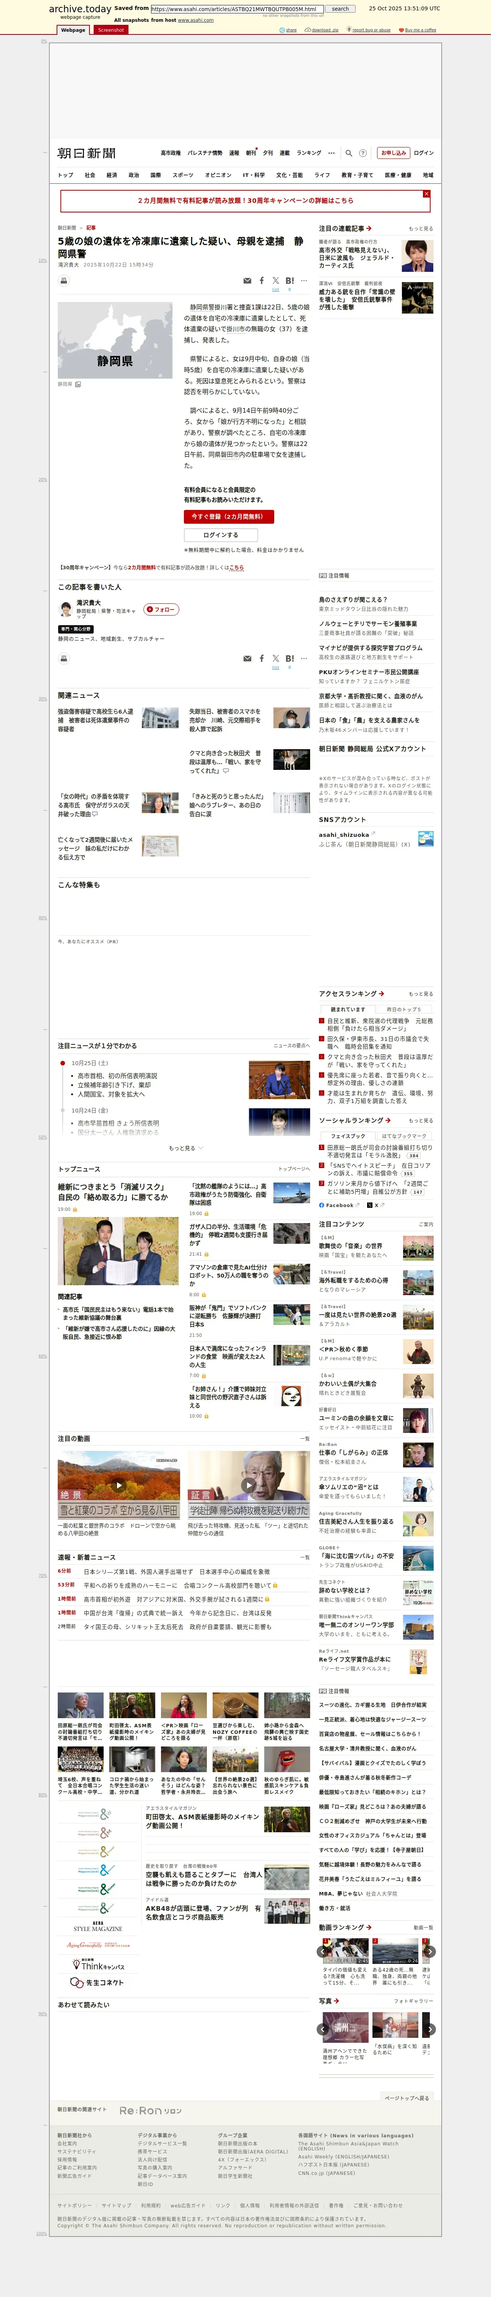The height and width of the screenshot is (2297, 491).
Task: Click the saved URL input field
Action: 237,9
